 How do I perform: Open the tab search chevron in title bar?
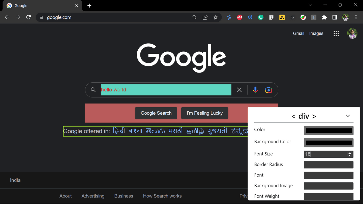tap(310, 5)
